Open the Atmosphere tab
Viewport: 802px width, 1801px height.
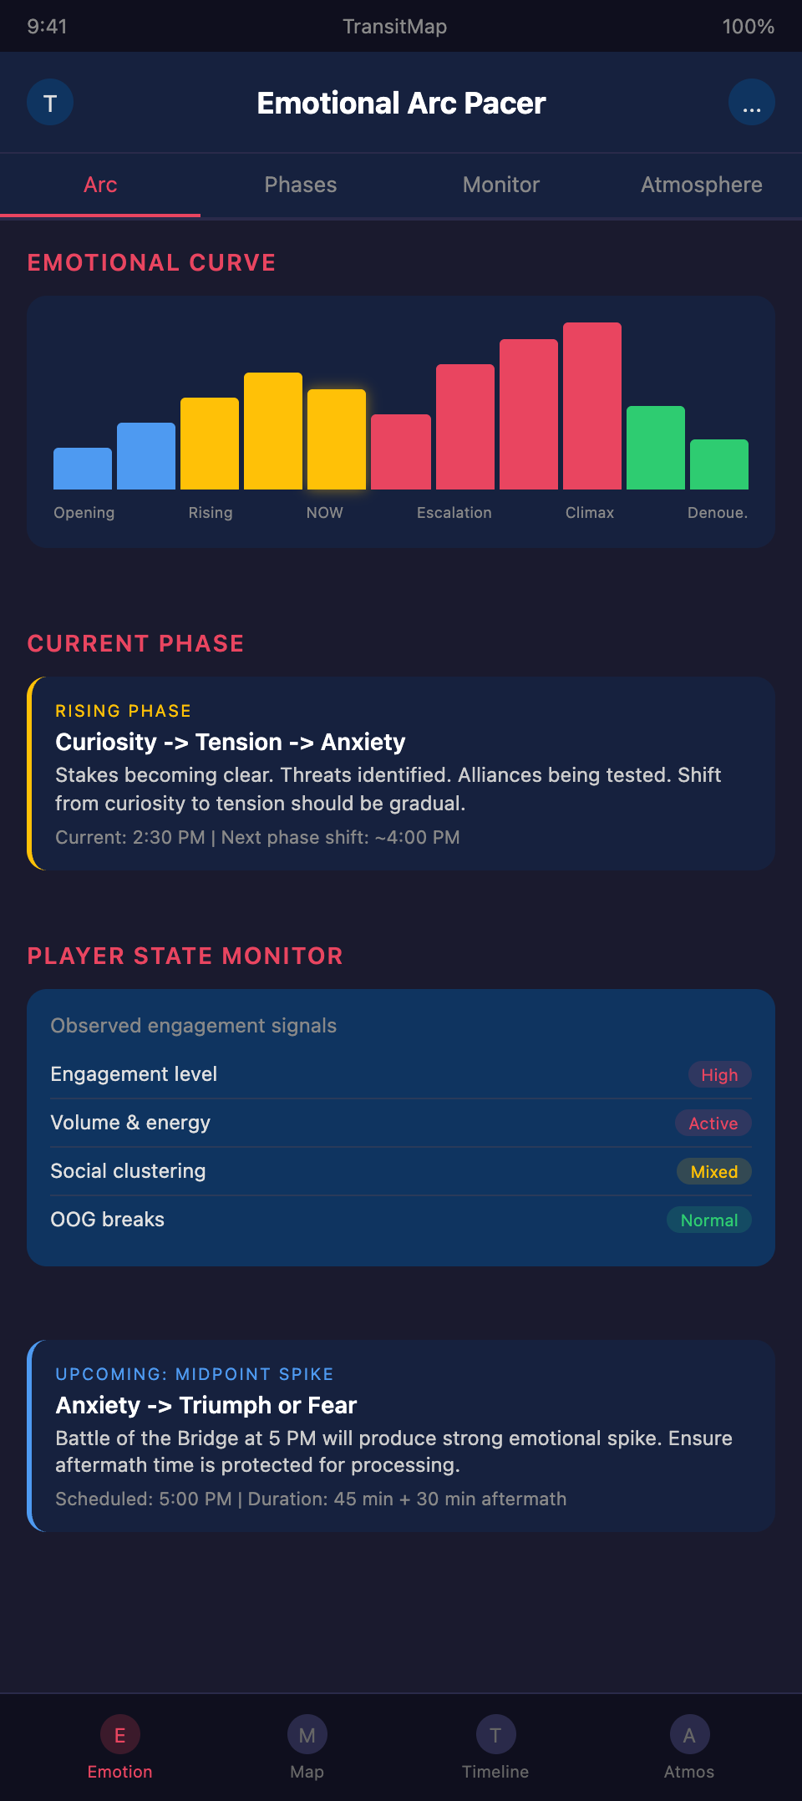[x=702, y=185]
